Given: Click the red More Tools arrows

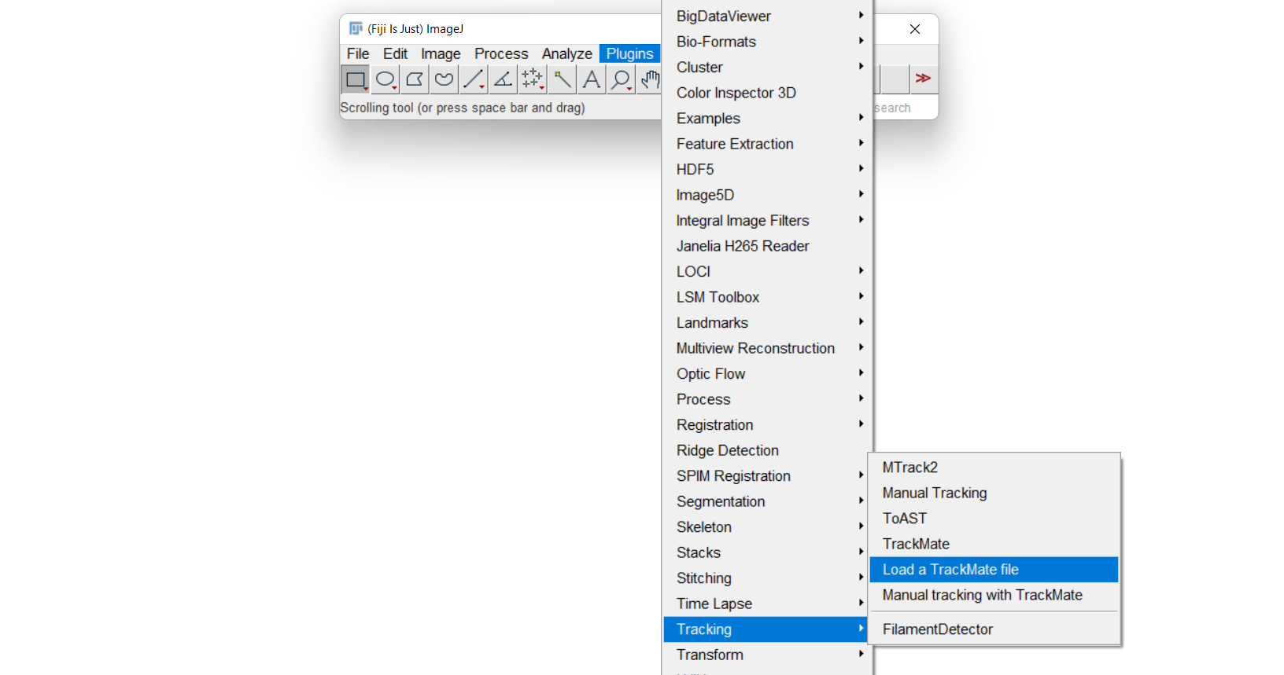Looking at the screenshot, I should pos(924,79).
